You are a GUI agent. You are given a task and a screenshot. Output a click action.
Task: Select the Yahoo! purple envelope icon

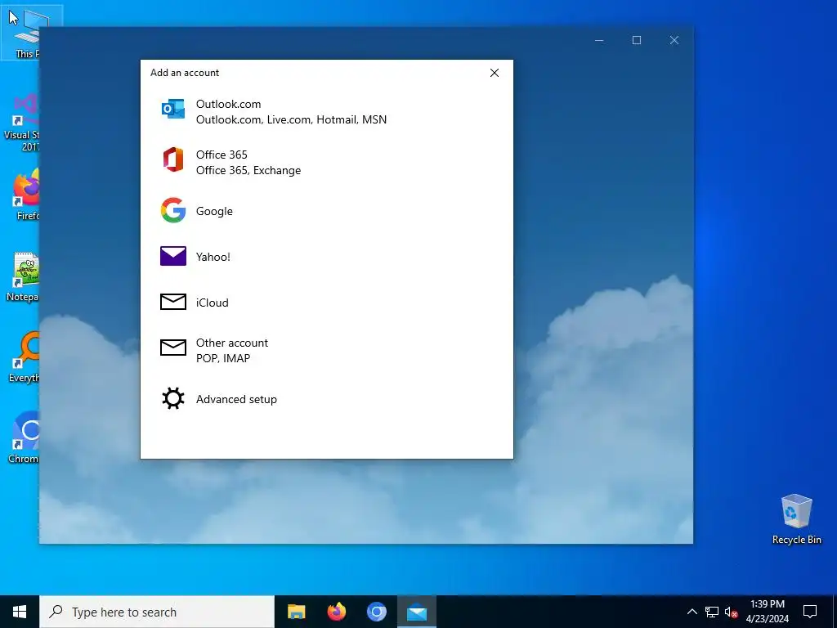pos(173,256)
